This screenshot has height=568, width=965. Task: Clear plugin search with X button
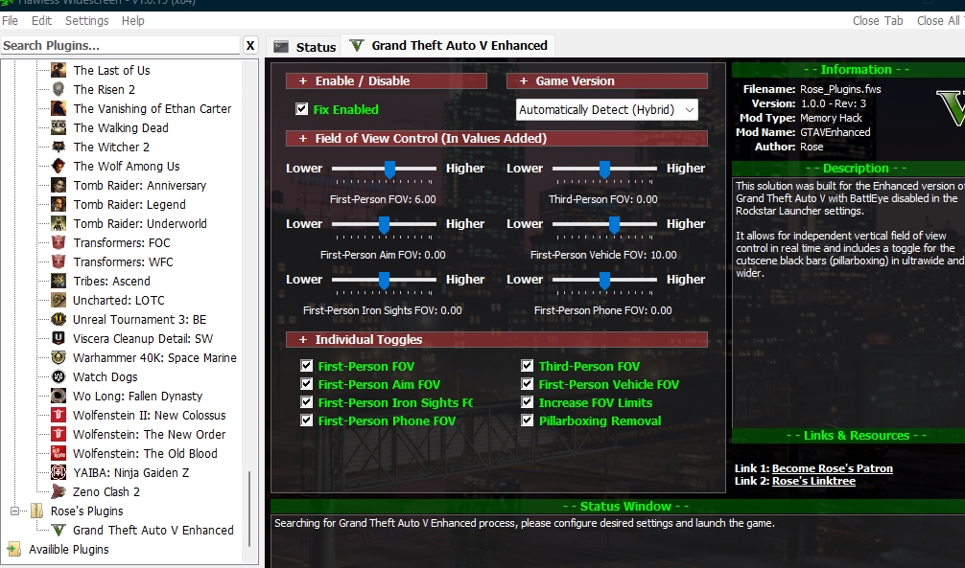tap(249, 45)
